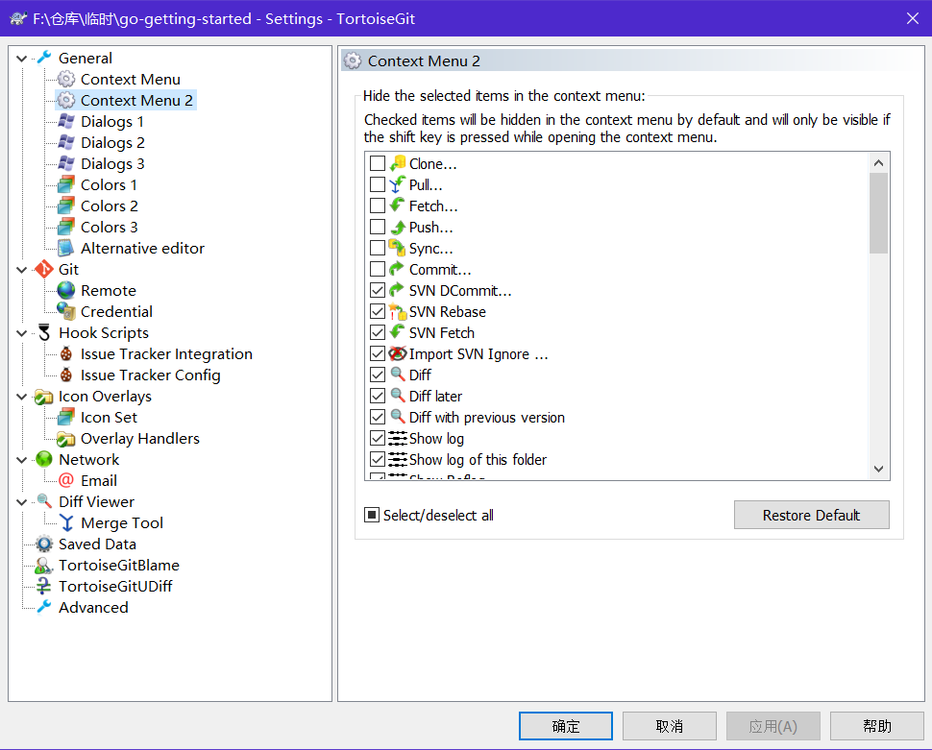Click the Saved Data gear icon
This screenshot has width=932, height=750.
pos(44,544)
